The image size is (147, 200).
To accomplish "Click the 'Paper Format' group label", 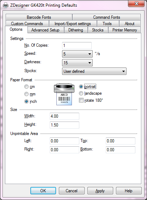I will (x=21, y=80).
